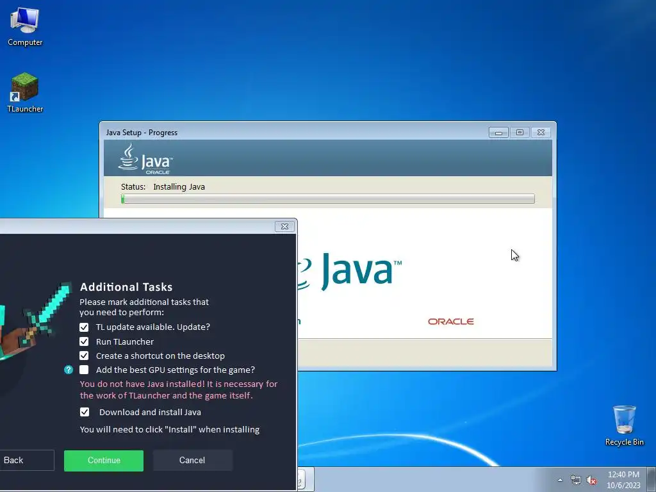Open the Computer desktop icon

pyautogui.click(x=25, y=27)
